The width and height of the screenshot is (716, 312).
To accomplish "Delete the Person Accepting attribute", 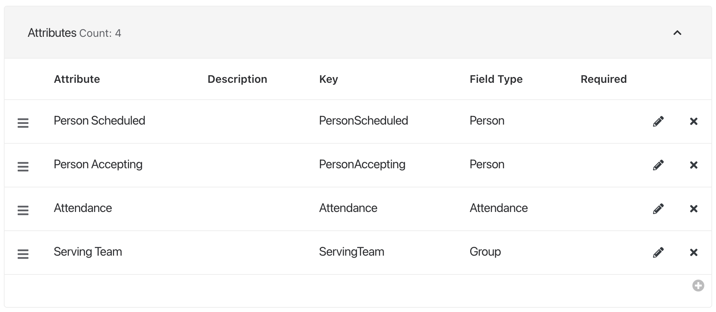I will tap(694, 165).
